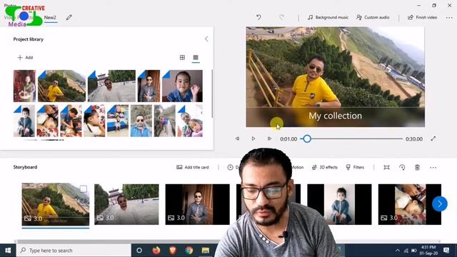
Task: Add title card to storyboard
Action: 193,167
